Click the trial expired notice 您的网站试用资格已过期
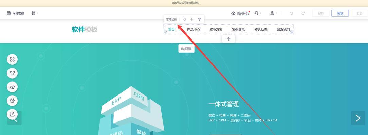 (186, 3)
